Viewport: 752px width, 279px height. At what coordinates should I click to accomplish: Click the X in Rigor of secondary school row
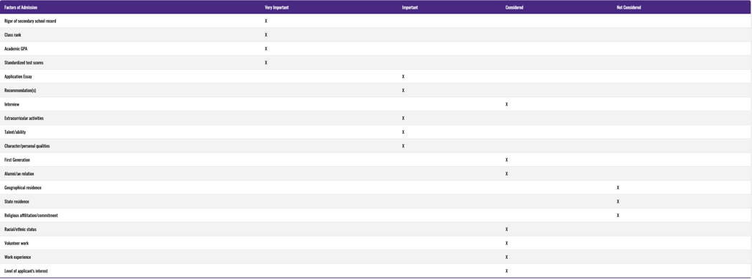click(266, 21)
